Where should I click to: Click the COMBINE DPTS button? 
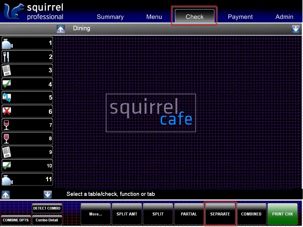point(16,220)
